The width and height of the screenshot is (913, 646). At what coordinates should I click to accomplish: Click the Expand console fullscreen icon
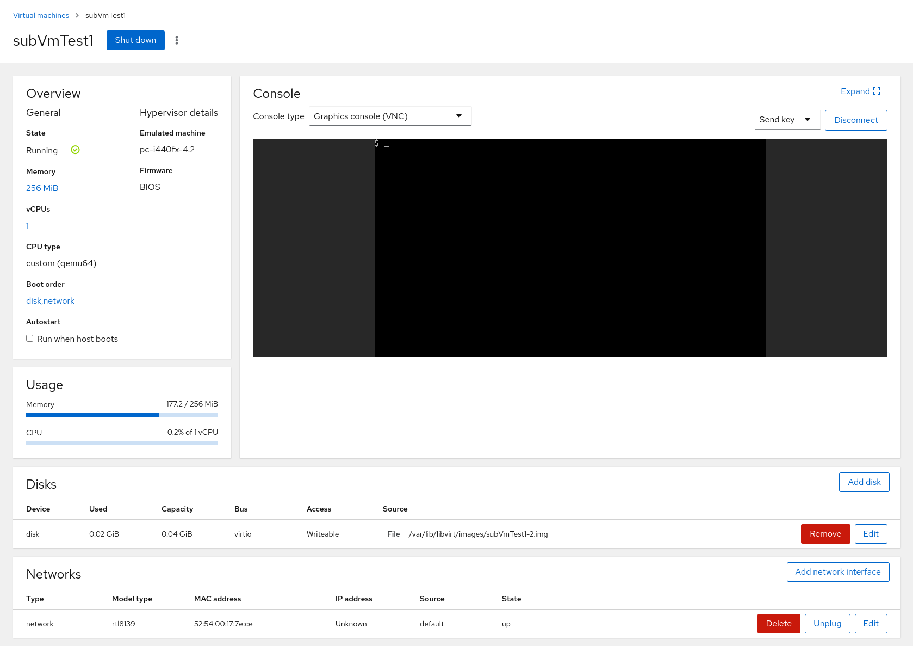[876, 91]
